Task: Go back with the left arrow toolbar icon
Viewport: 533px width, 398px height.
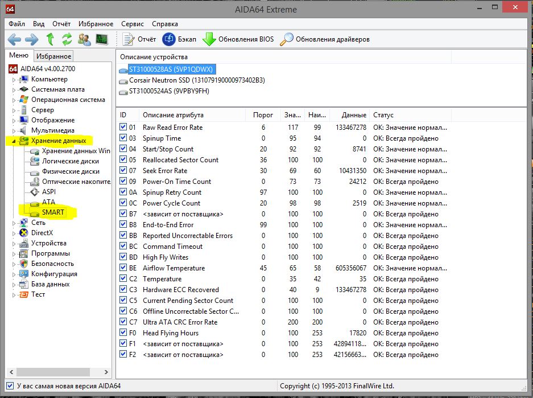Action: click(x=14, y=39)
